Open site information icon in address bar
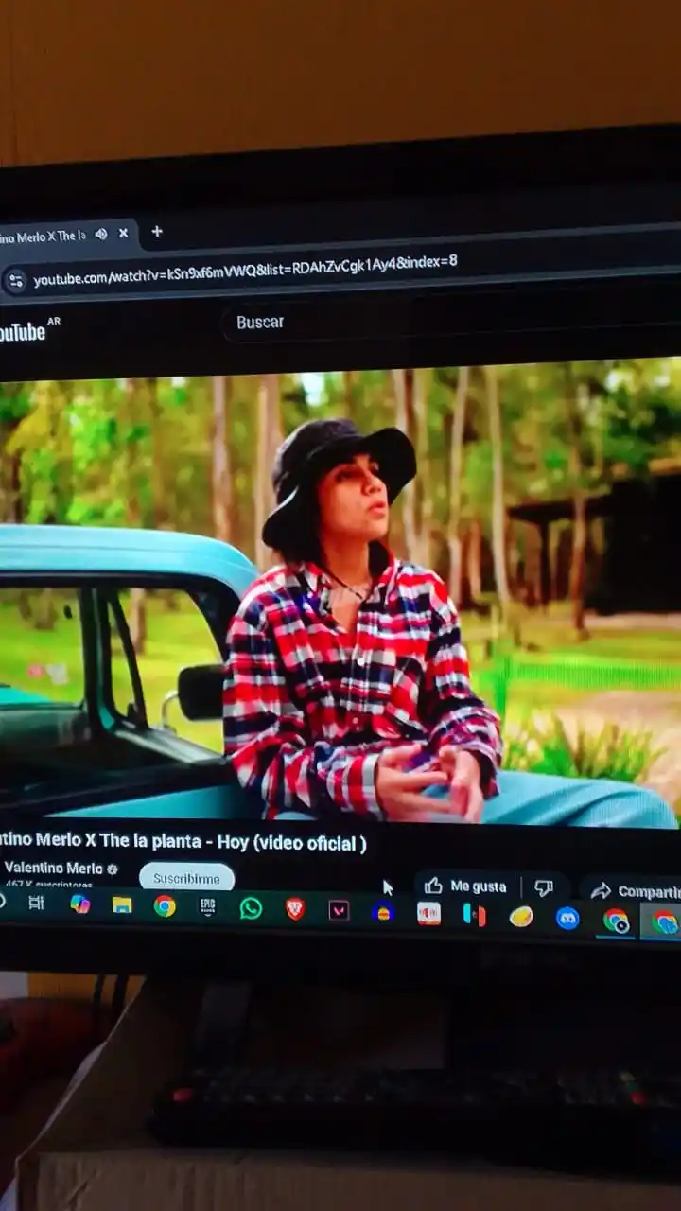Screen dimensions: 681x1211 [x=15, y=280]
